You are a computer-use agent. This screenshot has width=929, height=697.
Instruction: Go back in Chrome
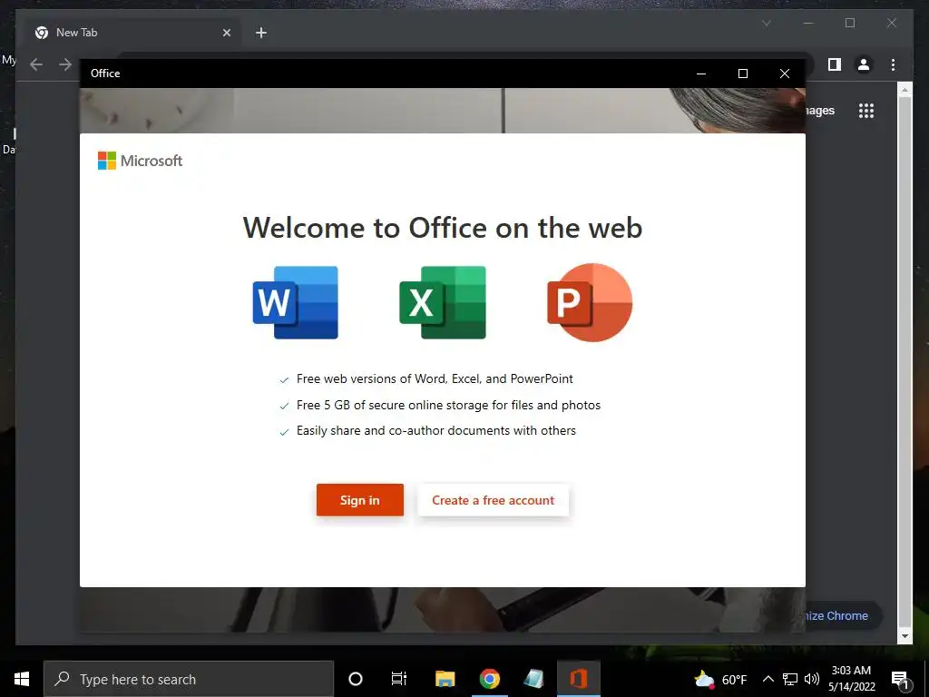(x=36, y=64)
